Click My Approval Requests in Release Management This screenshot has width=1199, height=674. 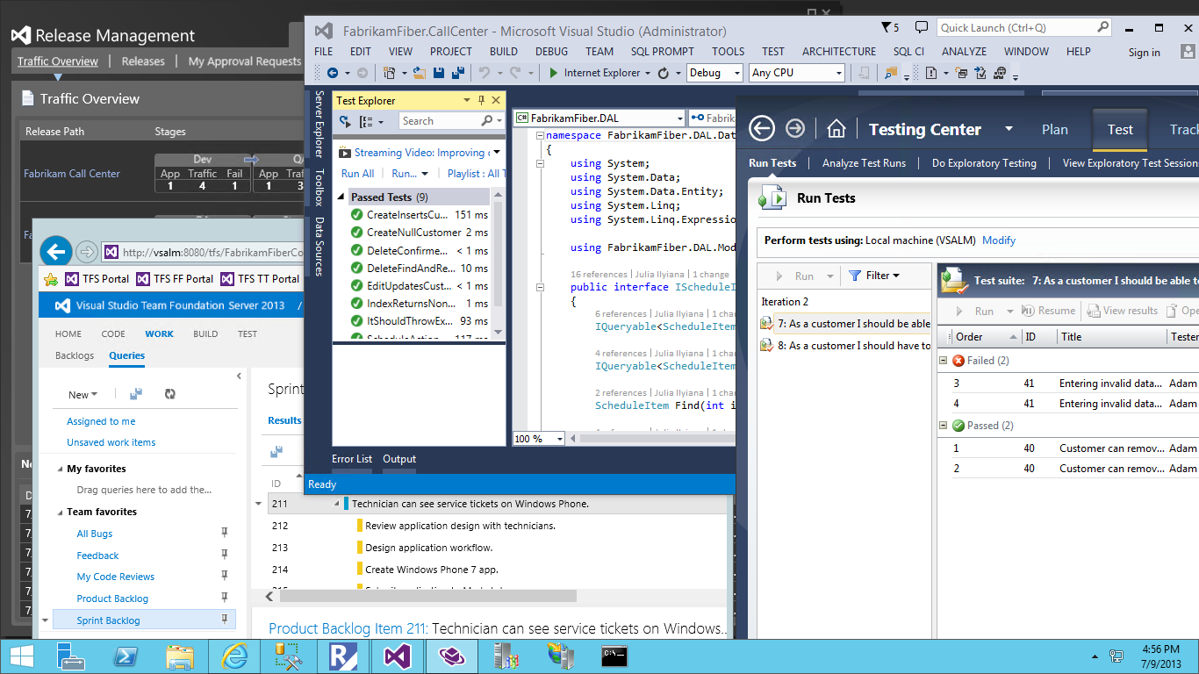pyautogui.click(x=245, y=61)
